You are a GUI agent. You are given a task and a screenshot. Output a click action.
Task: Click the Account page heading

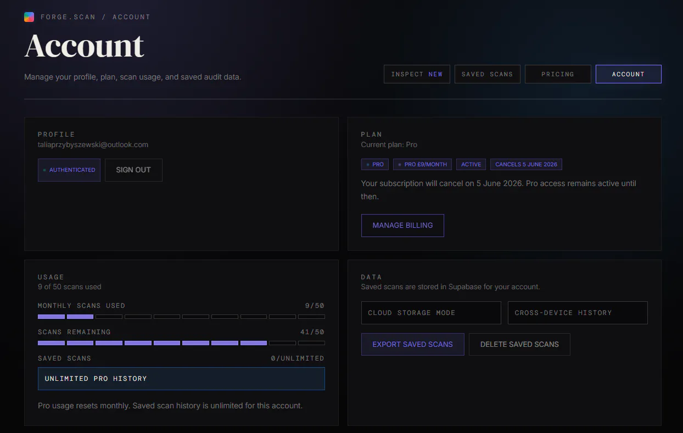pos(85,46)
